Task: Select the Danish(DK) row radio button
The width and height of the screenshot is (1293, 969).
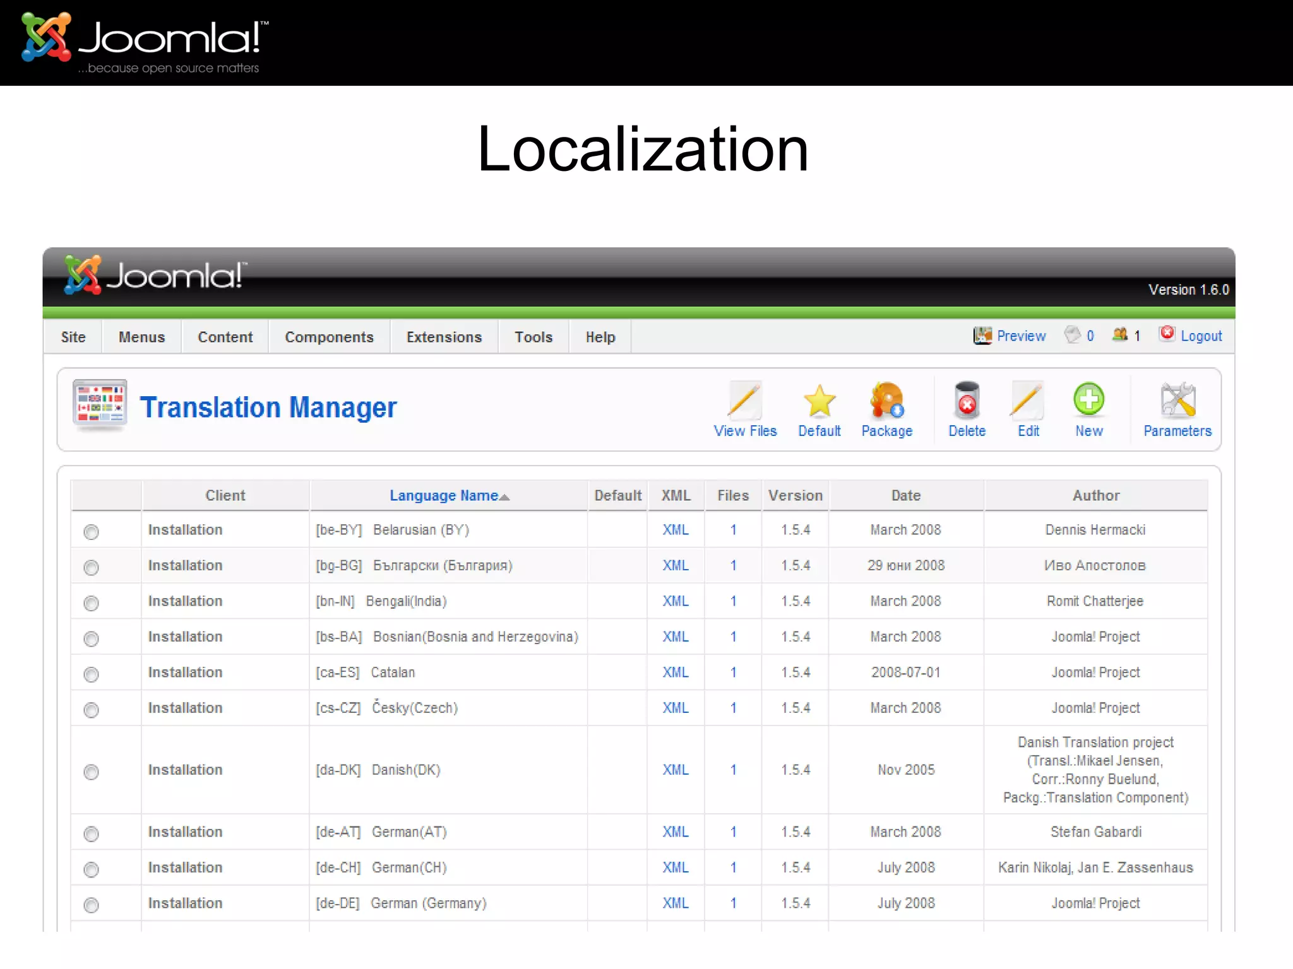Action: coord(92,772)
